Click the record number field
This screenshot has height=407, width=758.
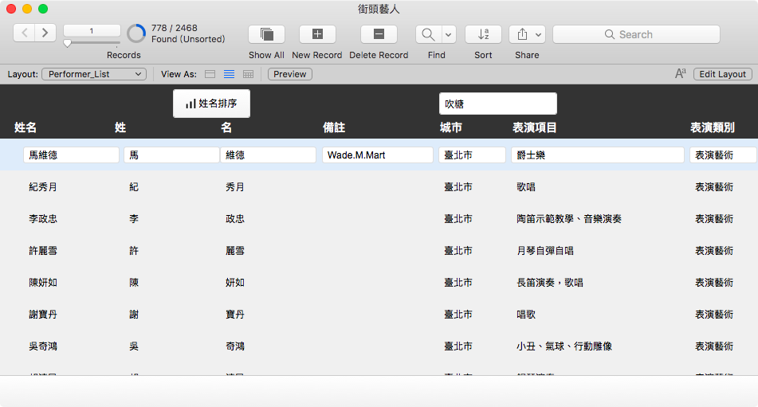pos(92,30)
